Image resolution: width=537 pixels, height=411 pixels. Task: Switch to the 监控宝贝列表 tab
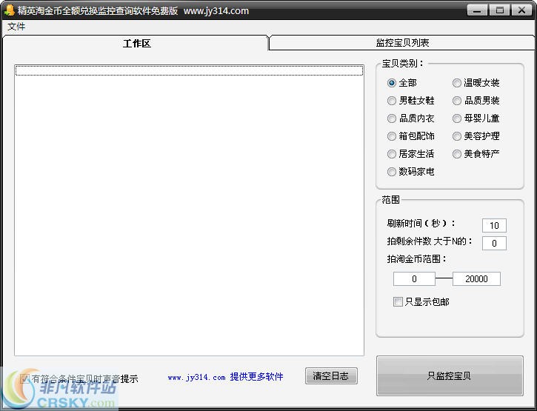coord(402,43)
